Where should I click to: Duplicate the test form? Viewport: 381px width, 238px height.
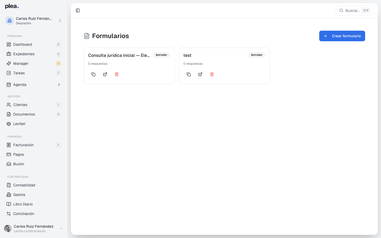click(x=189, y=74)
